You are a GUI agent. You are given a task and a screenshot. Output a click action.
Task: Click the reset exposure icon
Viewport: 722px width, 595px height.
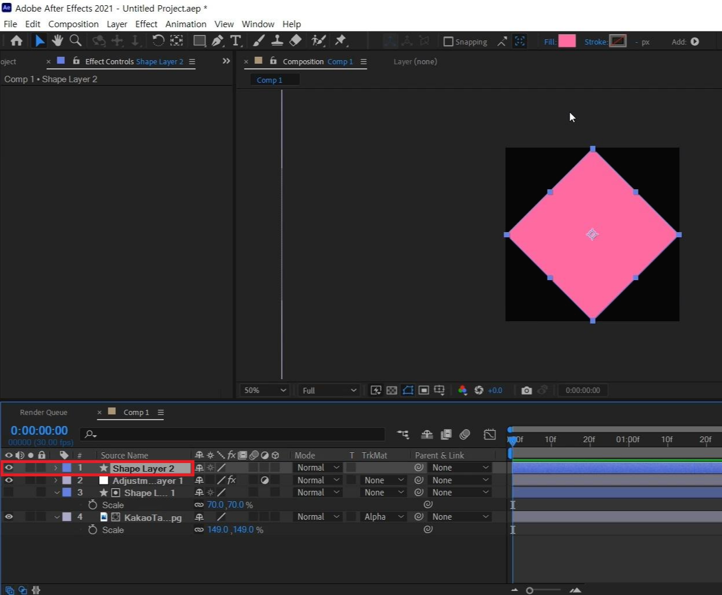pos(479,390)
